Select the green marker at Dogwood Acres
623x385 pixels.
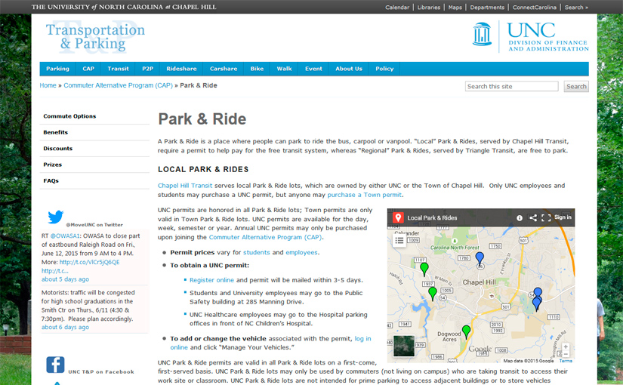pos(466,331)
